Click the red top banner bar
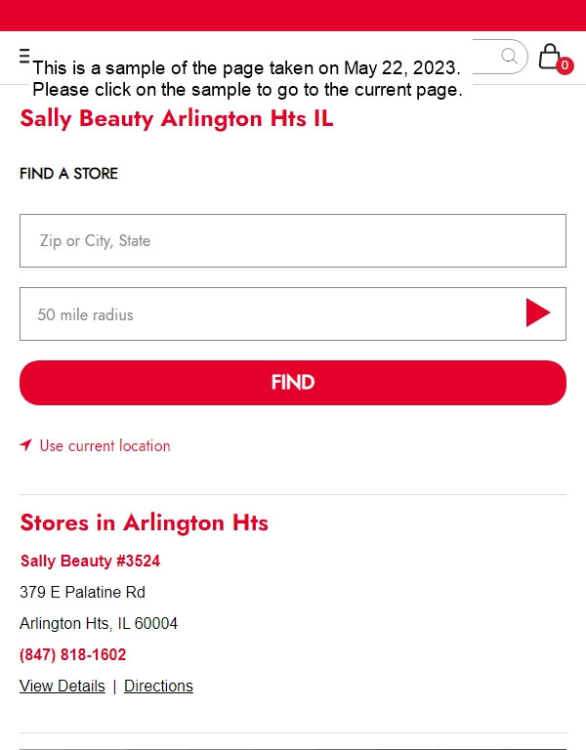 click(x=293, y=16)
